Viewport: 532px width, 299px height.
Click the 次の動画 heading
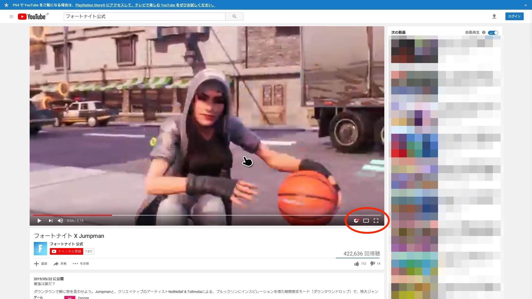[398, 32]
